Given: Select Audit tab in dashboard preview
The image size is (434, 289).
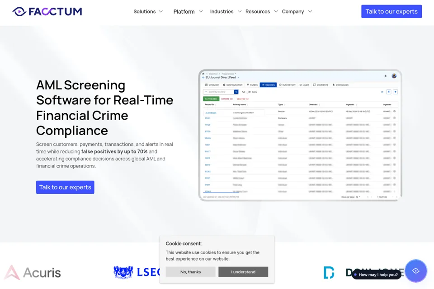Looking at the screenshot, I should coord(304,85).
